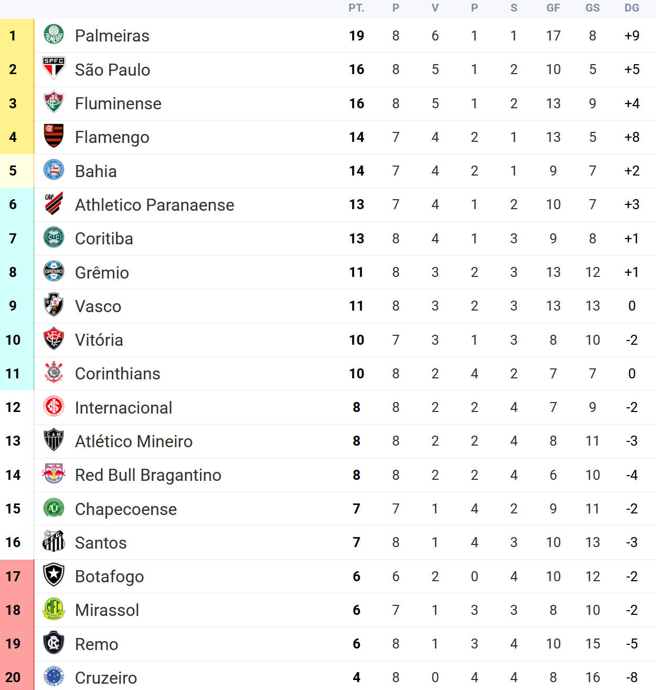Click the Red Bull Bragantino logo
The width and height of the screenshot is (656, 690).
pyautogui.click(x=54, y=474)
